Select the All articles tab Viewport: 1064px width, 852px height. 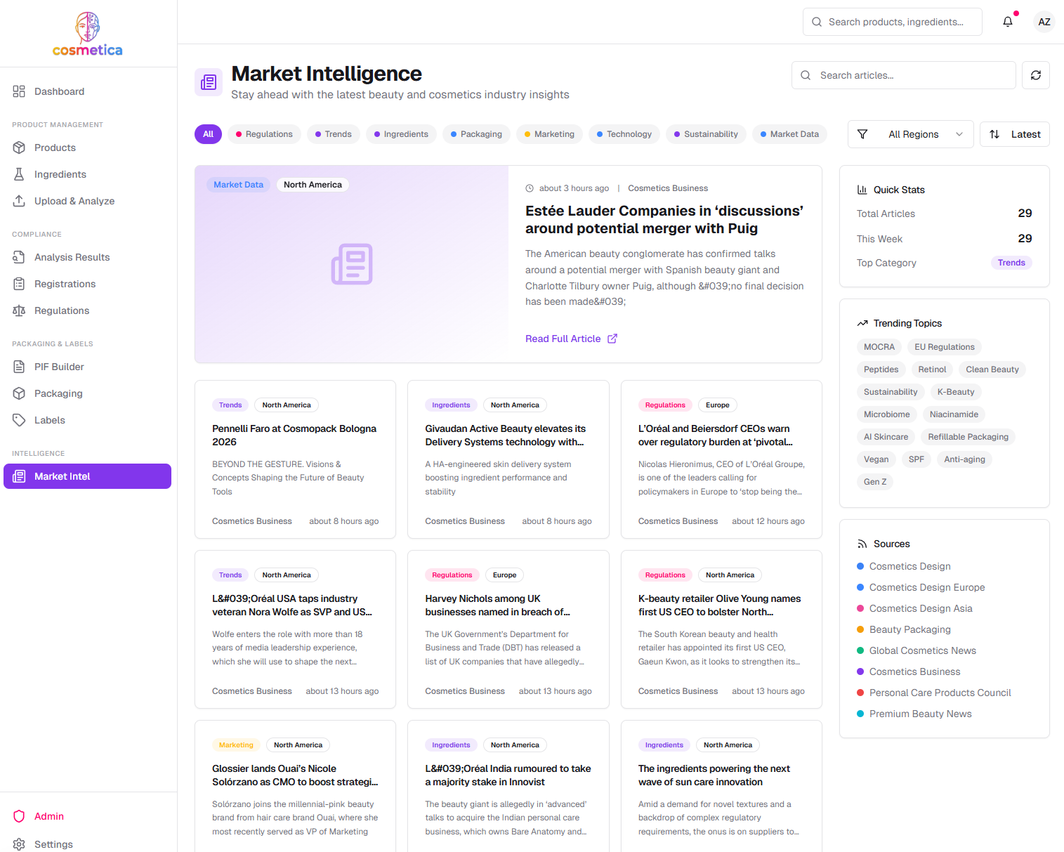pyautogui.click(x=208, y=134)
